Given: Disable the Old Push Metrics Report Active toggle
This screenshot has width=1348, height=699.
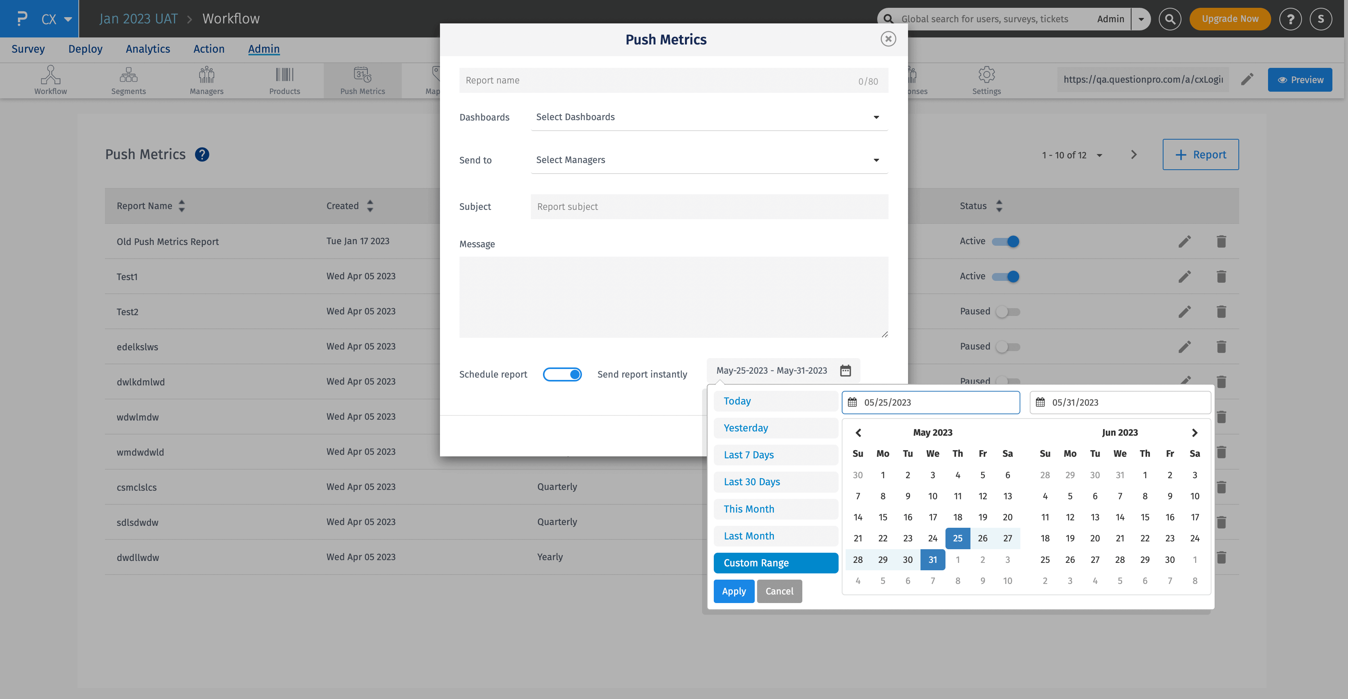Looking at the screenshot, I should pyautogui.click(x=1006, y=242).
